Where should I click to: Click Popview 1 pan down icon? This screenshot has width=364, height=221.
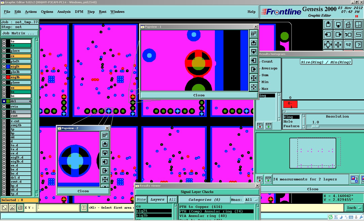click(254, 51)
